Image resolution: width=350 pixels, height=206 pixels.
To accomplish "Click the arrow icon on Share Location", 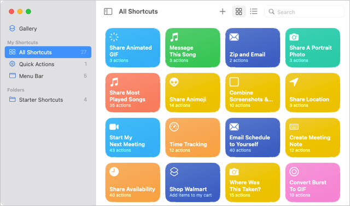I will [294, 82].
